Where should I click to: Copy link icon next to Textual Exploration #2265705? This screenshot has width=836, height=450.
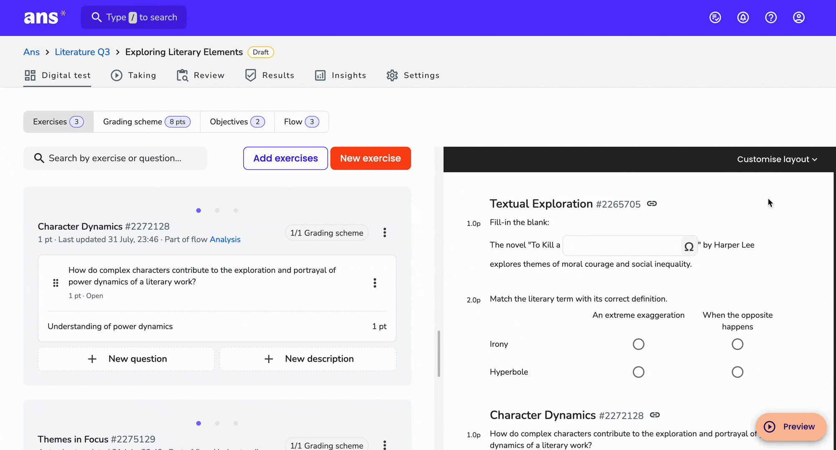click(x=652, y=204)
